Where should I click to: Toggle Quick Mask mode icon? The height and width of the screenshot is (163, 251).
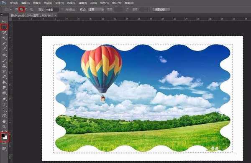click(x=4, y=143)
